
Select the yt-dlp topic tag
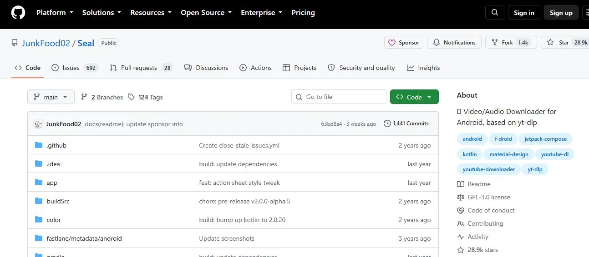535,169
